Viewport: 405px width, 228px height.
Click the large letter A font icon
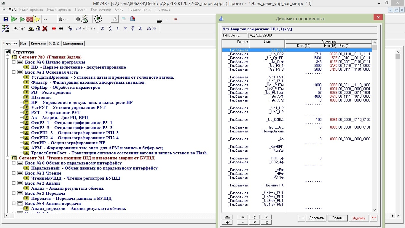click(x=115, y=19)
